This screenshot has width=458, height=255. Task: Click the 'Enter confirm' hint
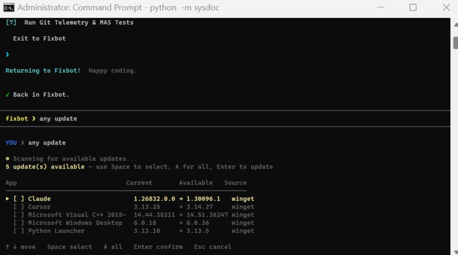pos(158,247)
